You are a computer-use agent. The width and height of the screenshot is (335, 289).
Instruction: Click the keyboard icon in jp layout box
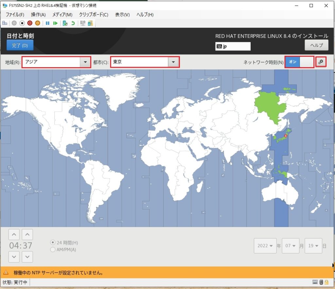pos(219,46)
